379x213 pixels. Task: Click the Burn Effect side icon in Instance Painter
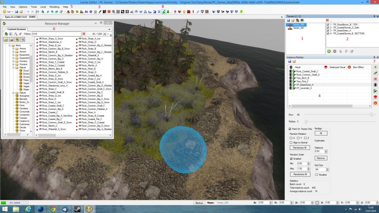pyautogui.click(x=375, y=103)
